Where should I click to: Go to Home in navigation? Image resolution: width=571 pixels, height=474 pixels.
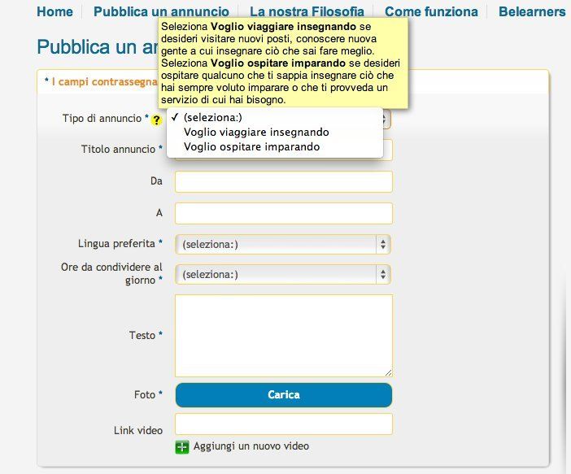coord(55,11)
